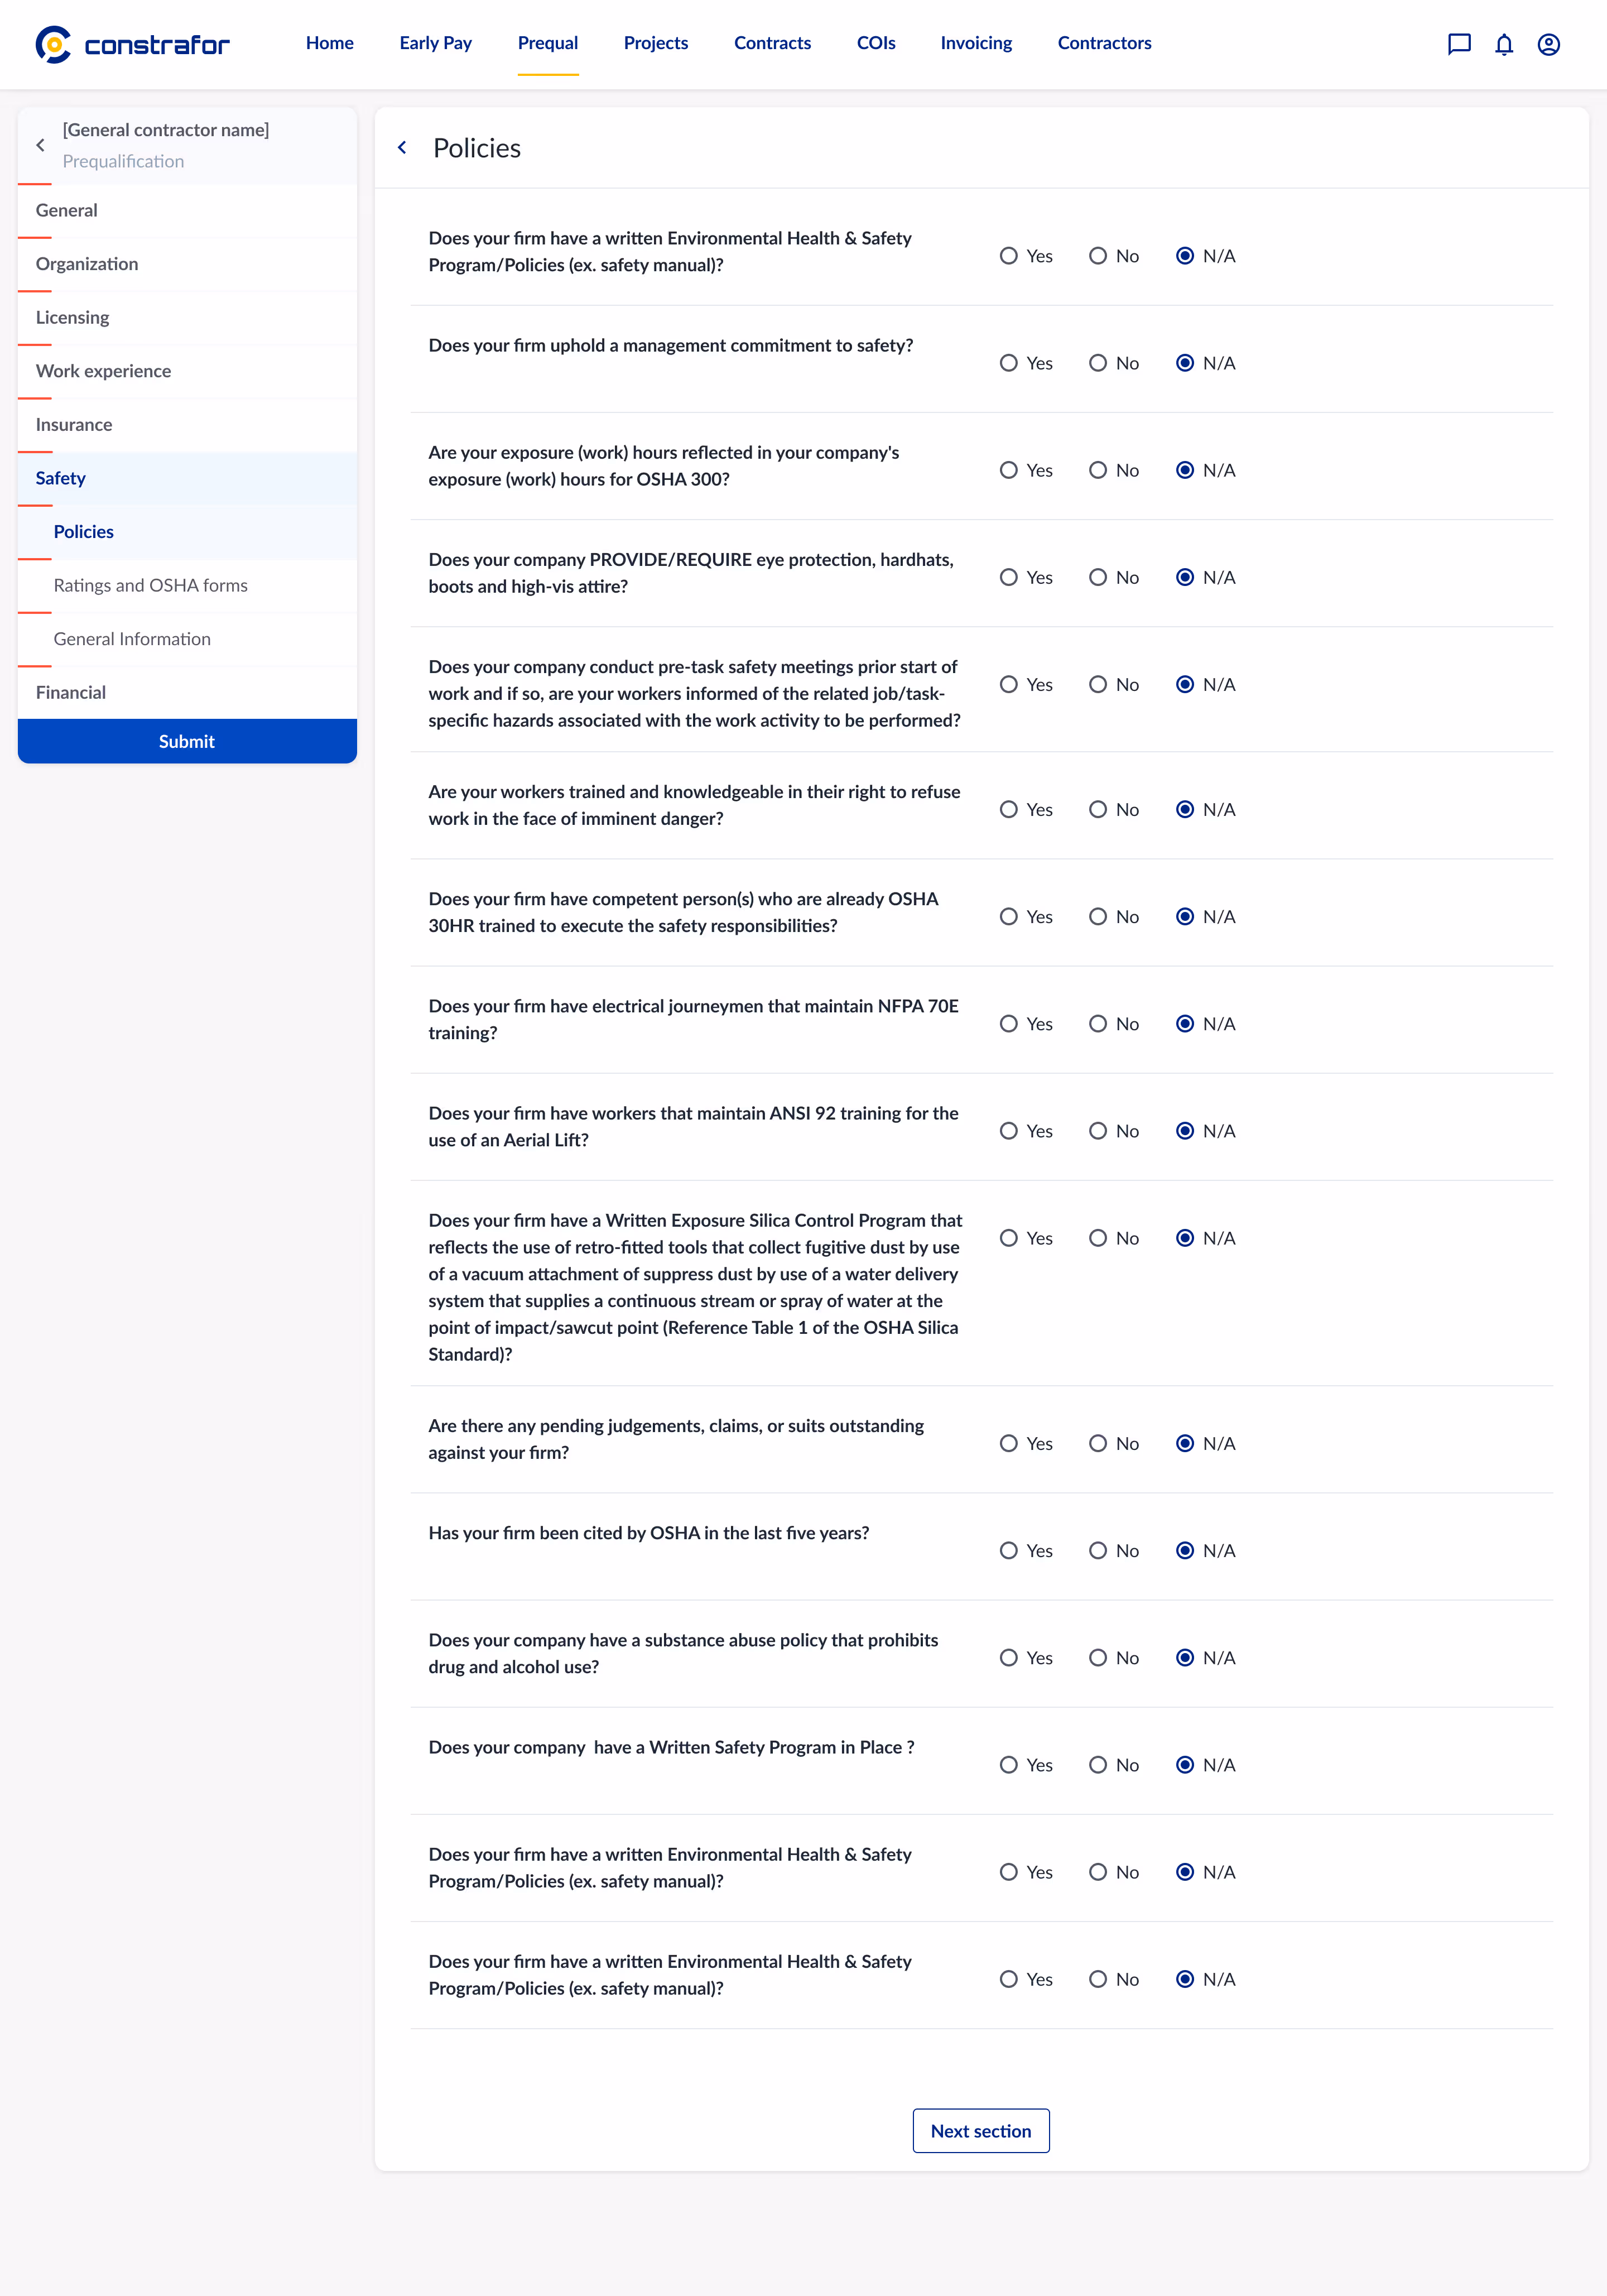This screenshot has width=1607, height=2296.
Task: Select N/A for right to refuse work question
Action: (1185, 809)
